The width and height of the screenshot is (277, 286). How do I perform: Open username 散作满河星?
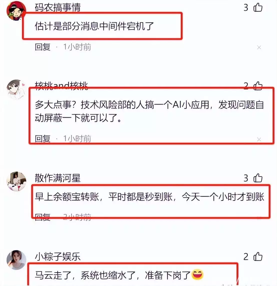coord(57,178)
